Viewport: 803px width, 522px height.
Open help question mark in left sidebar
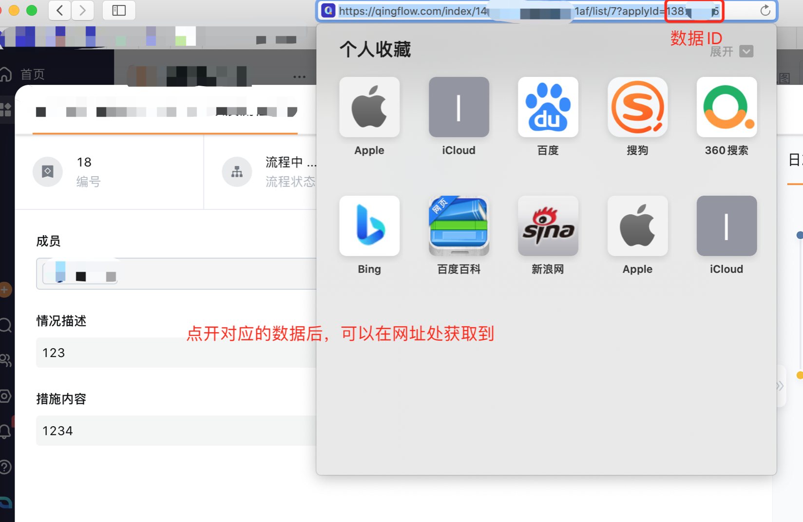(5, 467)
